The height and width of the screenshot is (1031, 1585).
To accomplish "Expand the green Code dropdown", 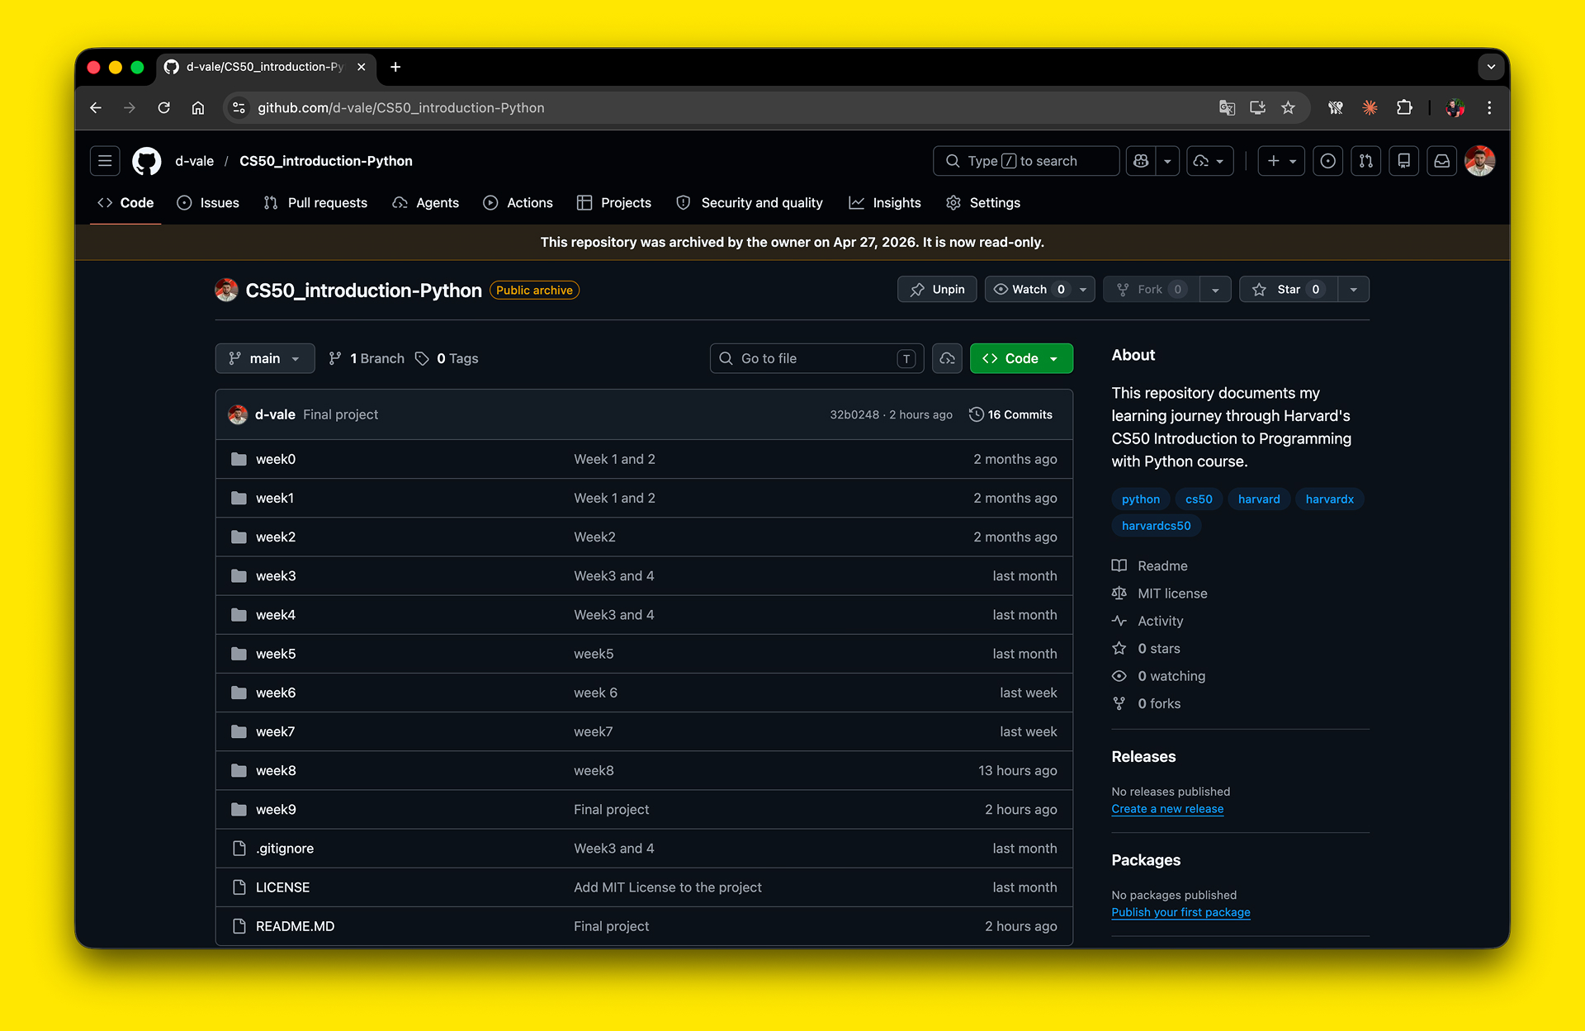I will (1021, 358).
